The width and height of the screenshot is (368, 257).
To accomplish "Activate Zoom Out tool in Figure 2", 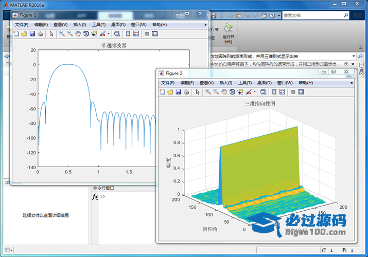I will [216, 92].
